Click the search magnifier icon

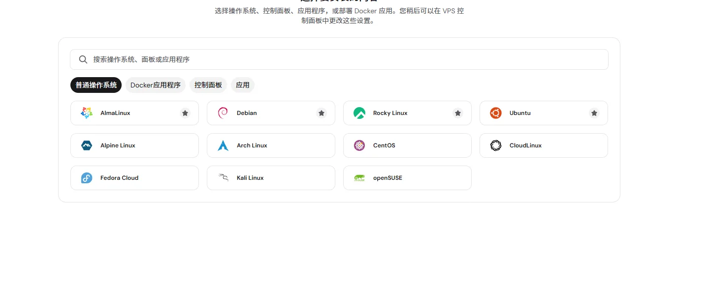click(x=83, y=59)
